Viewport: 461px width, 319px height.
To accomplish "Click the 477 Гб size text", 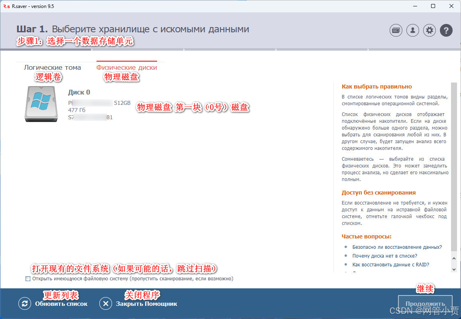I will coord(77,110).
